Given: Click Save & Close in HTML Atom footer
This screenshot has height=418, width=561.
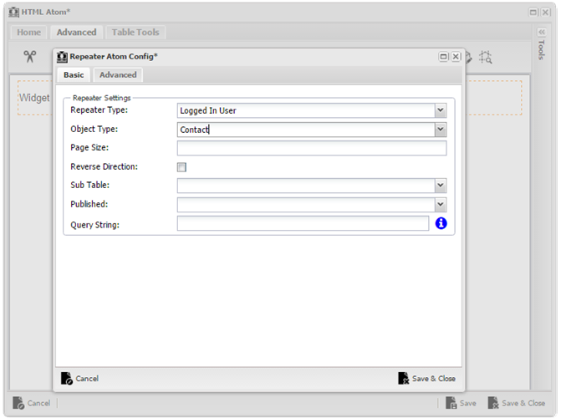Looking at the screenshot, I should (x=517, y=403).
